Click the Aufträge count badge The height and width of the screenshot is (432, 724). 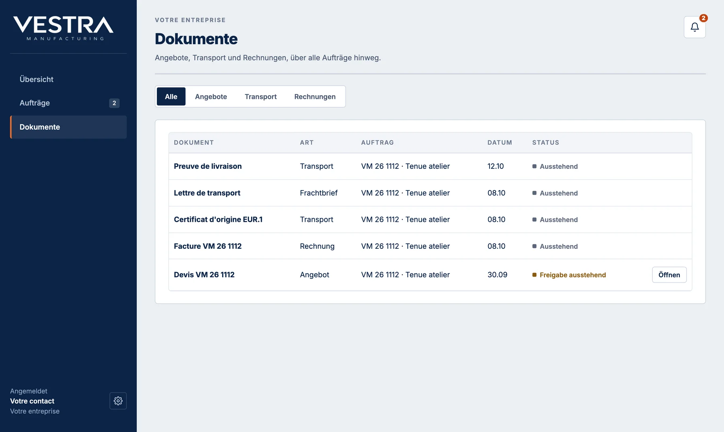pyautogui.click(x=114, y=103)
